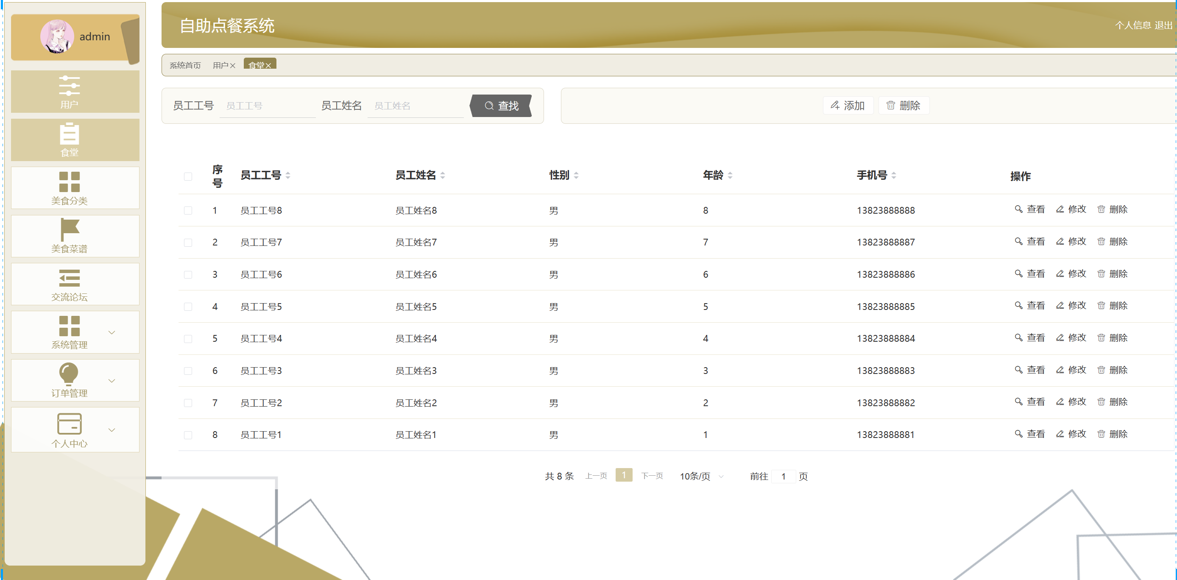Viewport: 1177px width, 580px height.
Task: Open the 美食分类 grid icon
Action: tap(70, 182)
